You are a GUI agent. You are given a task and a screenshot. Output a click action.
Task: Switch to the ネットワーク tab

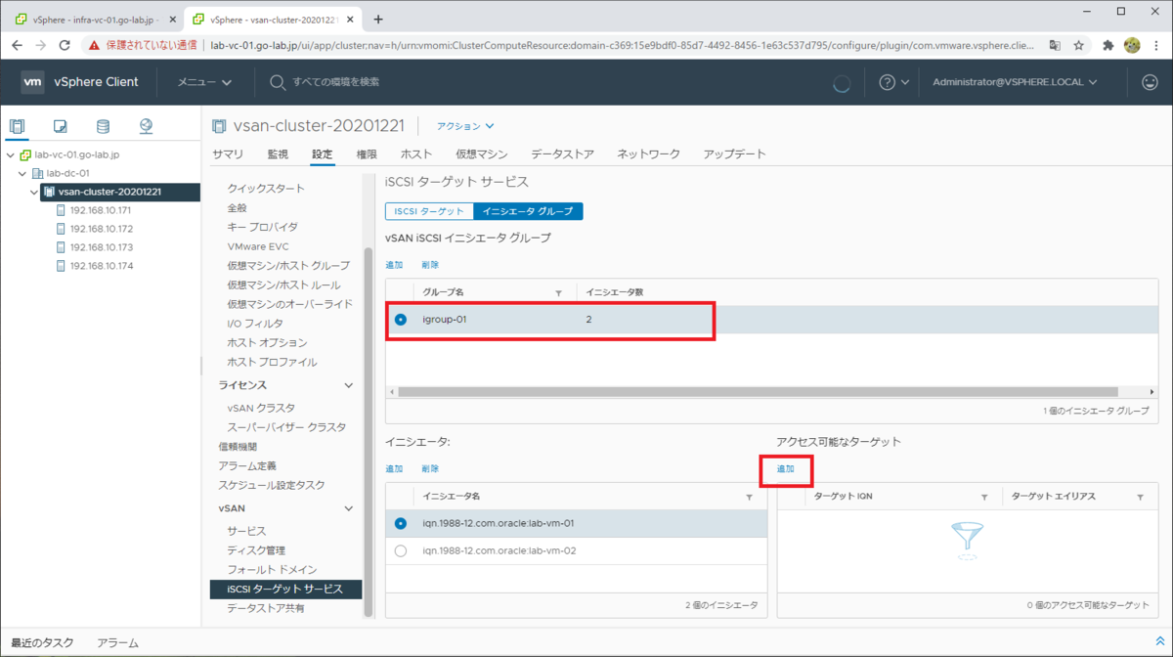649,154
